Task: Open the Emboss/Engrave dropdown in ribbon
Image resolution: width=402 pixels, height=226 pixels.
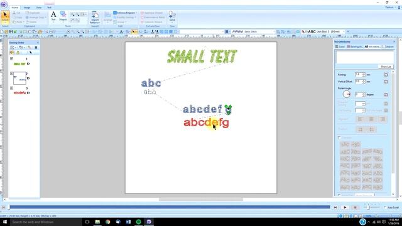Action: (125, 13)
